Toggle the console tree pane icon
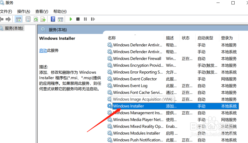Viewport: 248px width, 143px height. [18, 19]
